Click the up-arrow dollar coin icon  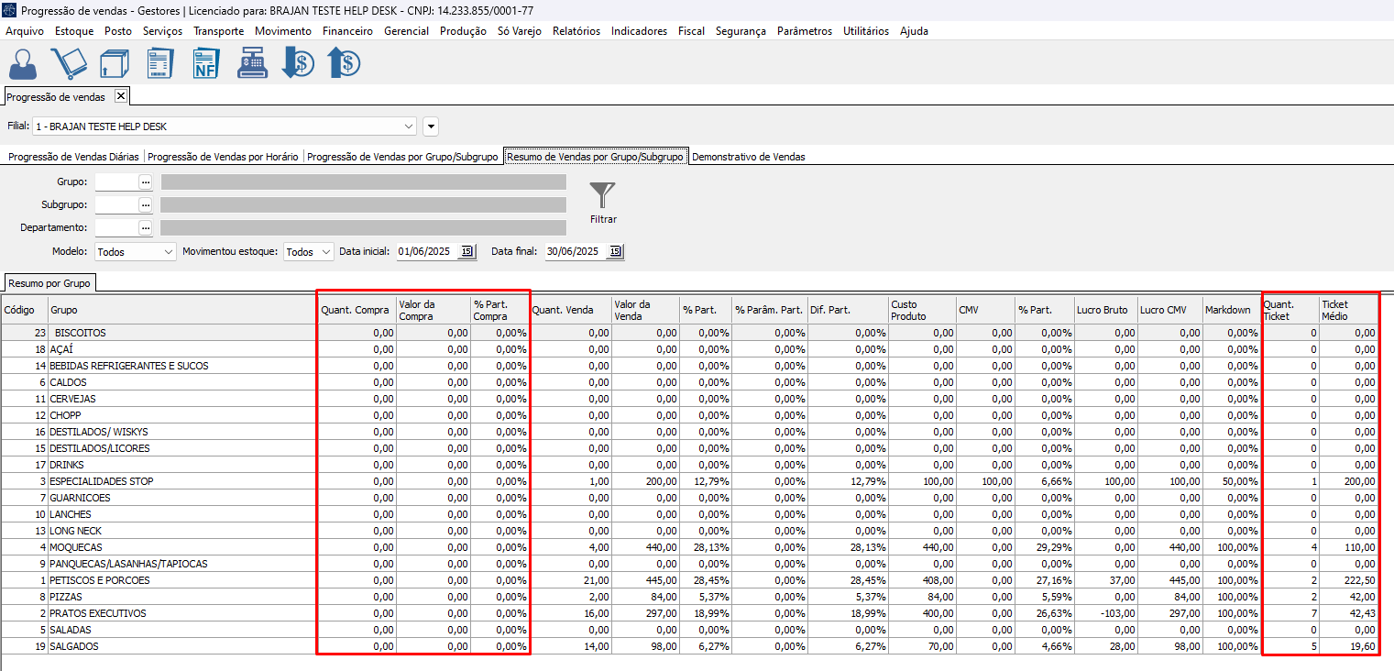point(344,63)
